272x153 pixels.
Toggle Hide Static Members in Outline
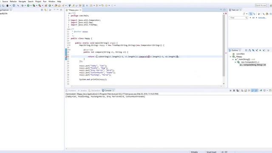pyautogui.click(x=257, y=50)
